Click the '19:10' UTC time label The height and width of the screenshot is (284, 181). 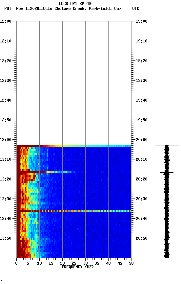tap(142, 41)
